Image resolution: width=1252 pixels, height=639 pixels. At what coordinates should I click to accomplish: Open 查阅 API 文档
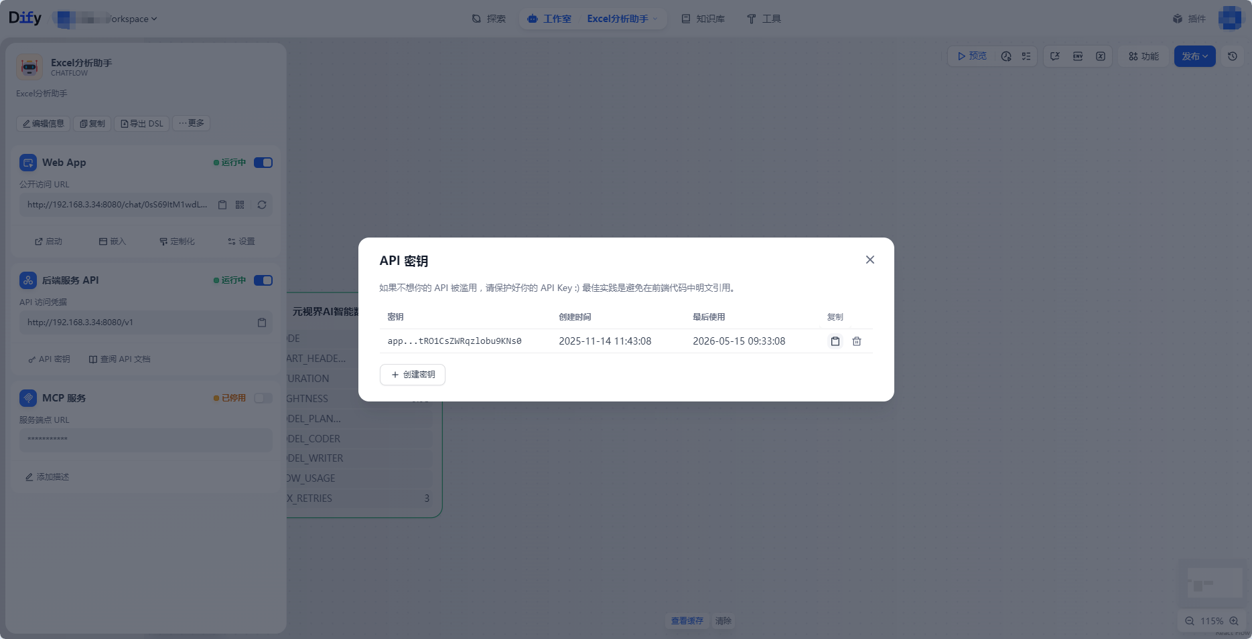coord(120,359)
